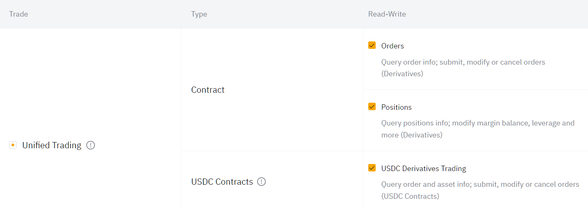Click the Type column header
Screen dimensions: 588x217
(x=199, y=14)
